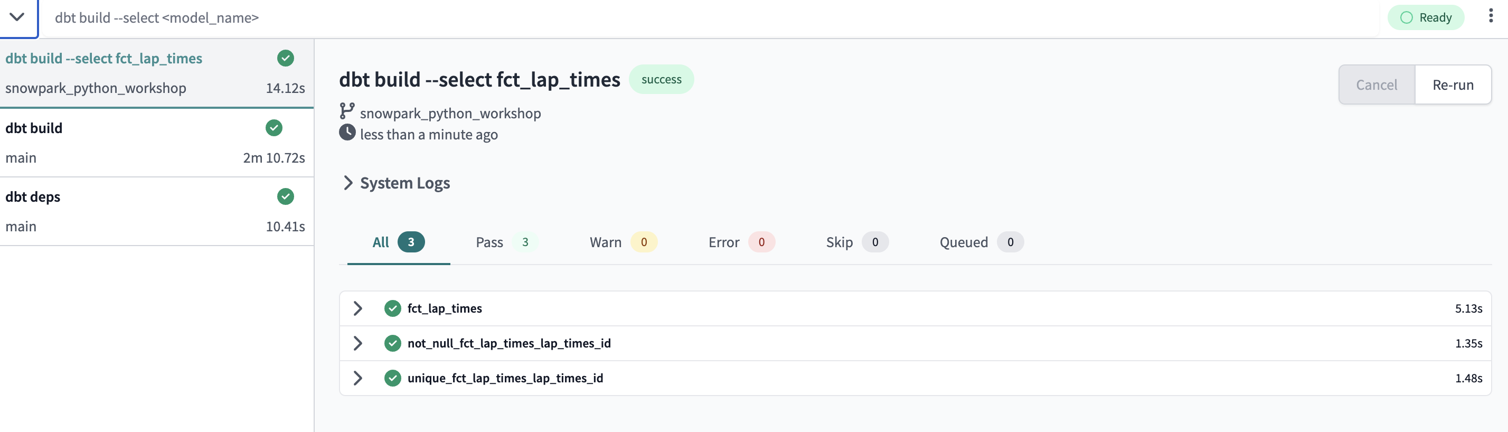Click the success check icon beside fct_lap_times
The width and height of the screenshot is (1508, 432).
(x=392, y=308)
